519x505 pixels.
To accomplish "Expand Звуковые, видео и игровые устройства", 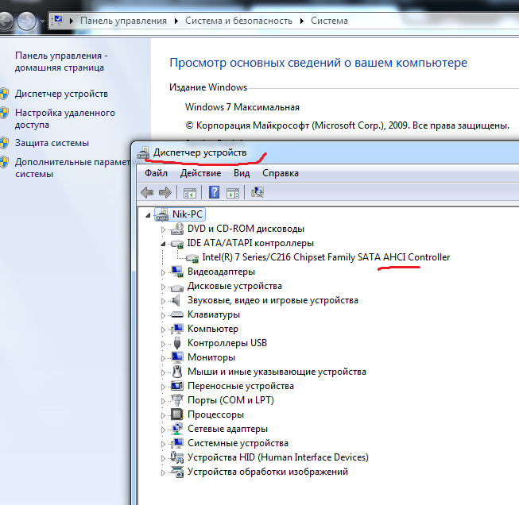I will click(x=163, y=301).
